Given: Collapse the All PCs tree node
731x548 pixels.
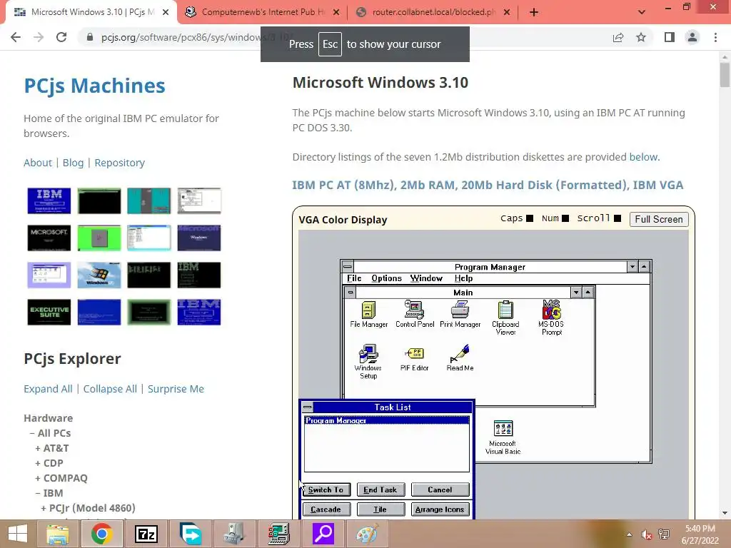Looking at the screenshot, I should coord(32,433).
